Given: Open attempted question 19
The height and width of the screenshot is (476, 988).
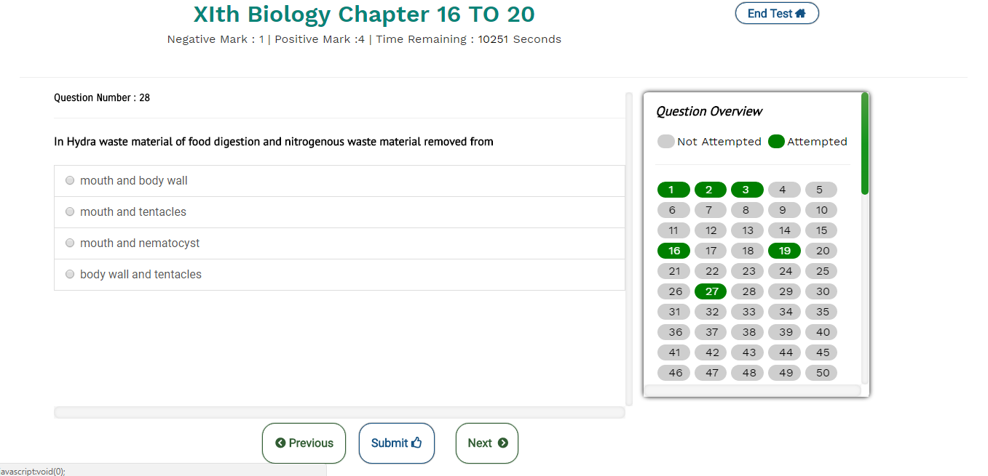Looking at the screenshot, I should pyautogui.click(x=784, y=251).
